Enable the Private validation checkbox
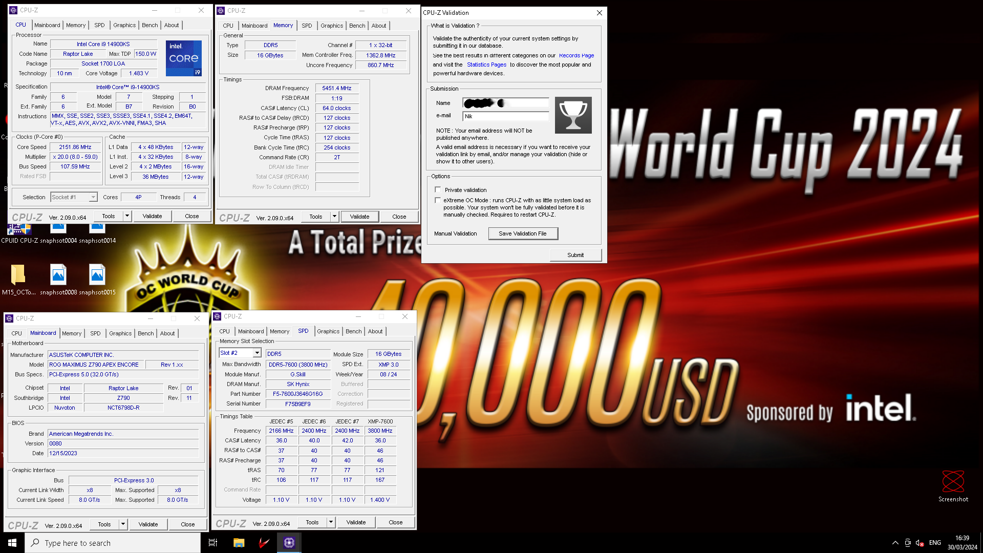This screenshot has height=553, width=983. [438, 190]
